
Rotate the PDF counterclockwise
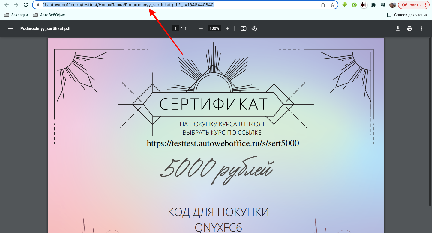tap(254, 28)
